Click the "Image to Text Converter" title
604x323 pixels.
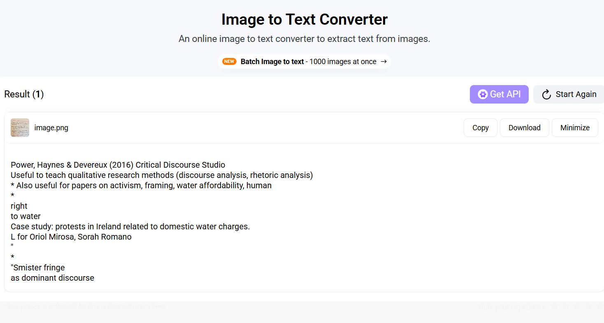(304, 19)
